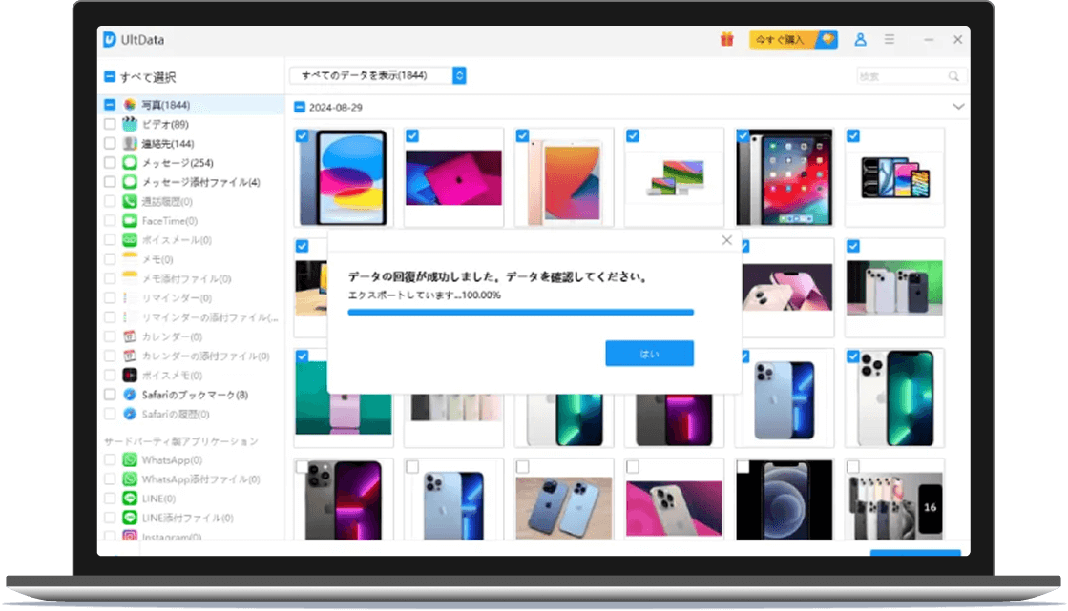This screenshot has width=1068, height=611.
Task: Open the すべてのデータを表示(1844) dropdown
Action: [378, 75]
